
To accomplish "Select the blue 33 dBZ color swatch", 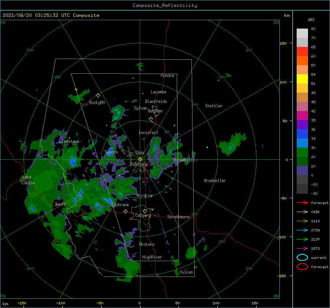I will [302, 134].
